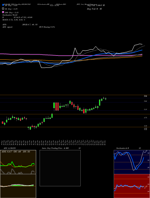Click the latest candlestick in the price chart
150x198 pixels.
click(x=106, y=99)
